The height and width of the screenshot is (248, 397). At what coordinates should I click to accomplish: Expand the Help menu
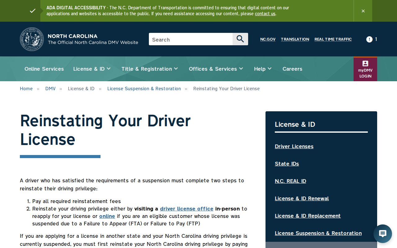pyautogui.click(x=263, y=69)
